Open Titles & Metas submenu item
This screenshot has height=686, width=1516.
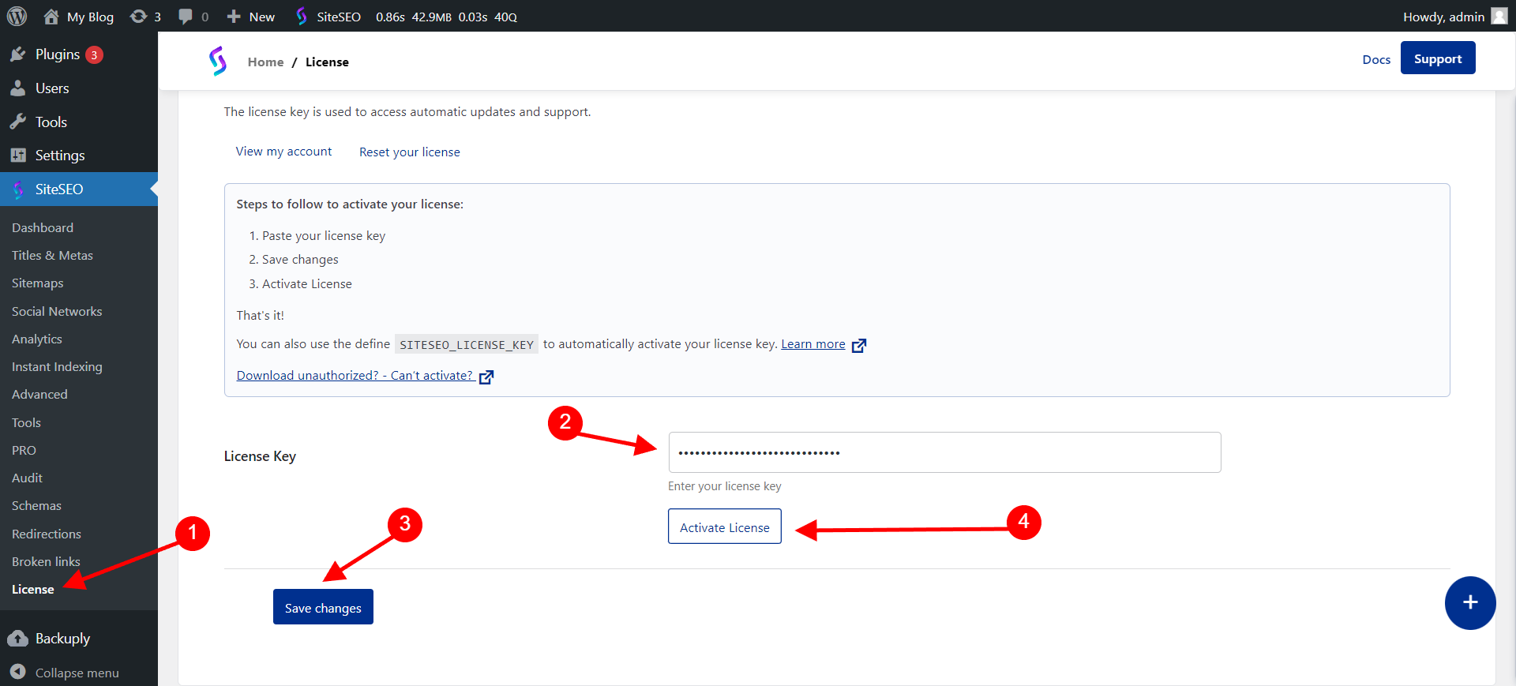52,256
